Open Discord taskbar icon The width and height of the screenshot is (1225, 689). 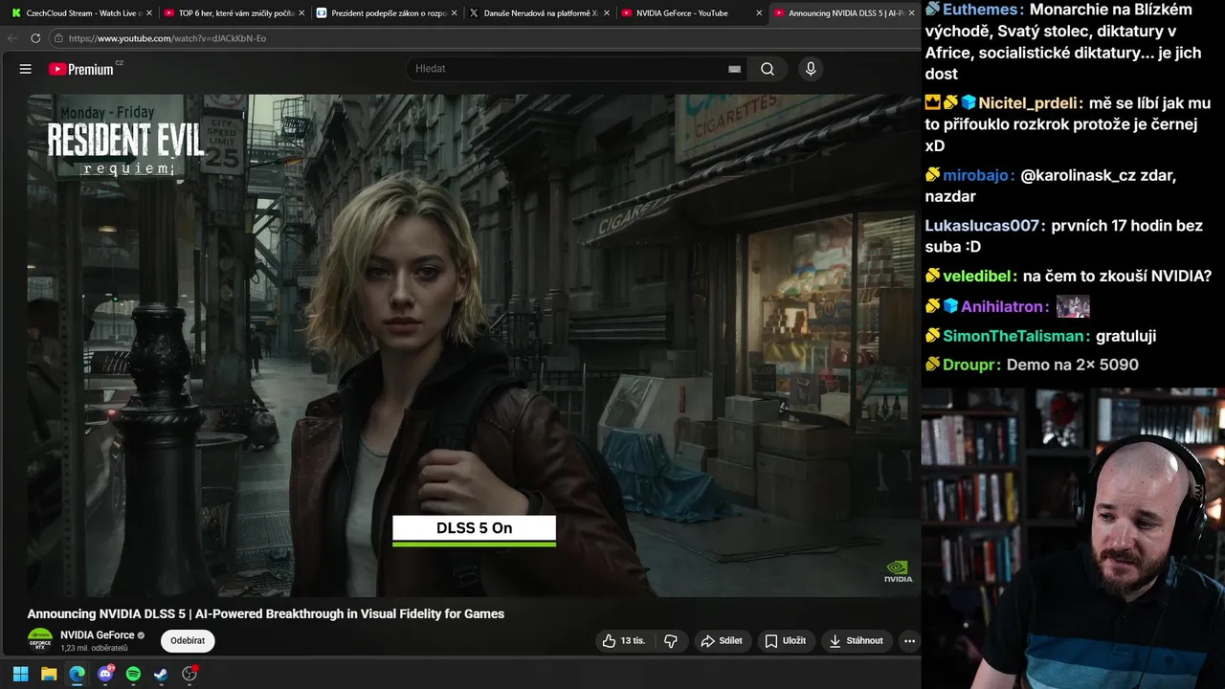[x=105, y=674]
